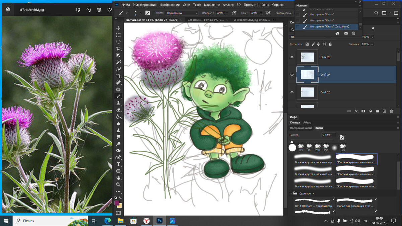Delete the selected layer
This screenshot has height=226, width=402.
pos(391,111)
